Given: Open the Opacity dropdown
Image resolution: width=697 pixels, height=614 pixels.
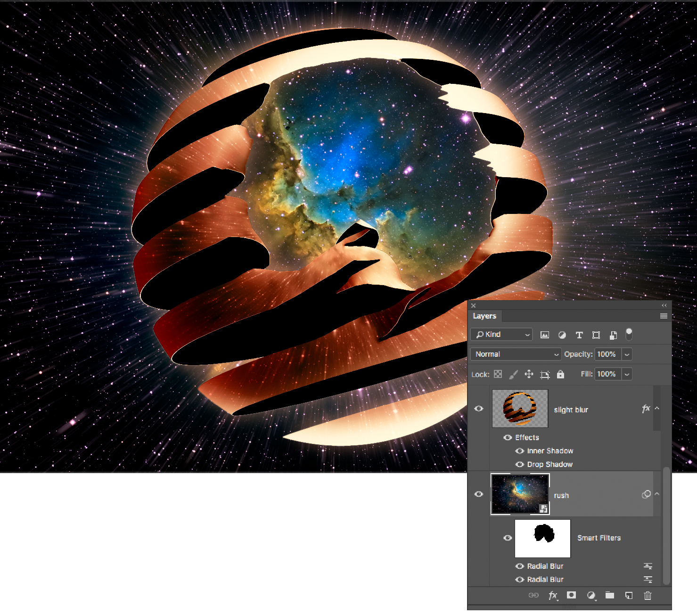Looking at the screenshot, I should pyautogui.click(x=627, y=354).
